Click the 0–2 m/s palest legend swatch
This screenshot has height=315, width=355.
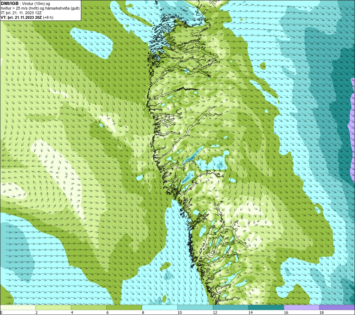pyautogui.click(x=18, y=308)
